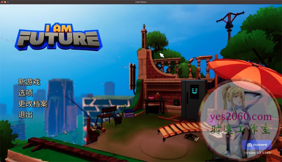Image resolution: width=282 pixels, height=162 pixels.
Task: Click the Discord logo icon
Action: [x=250, y=145]
